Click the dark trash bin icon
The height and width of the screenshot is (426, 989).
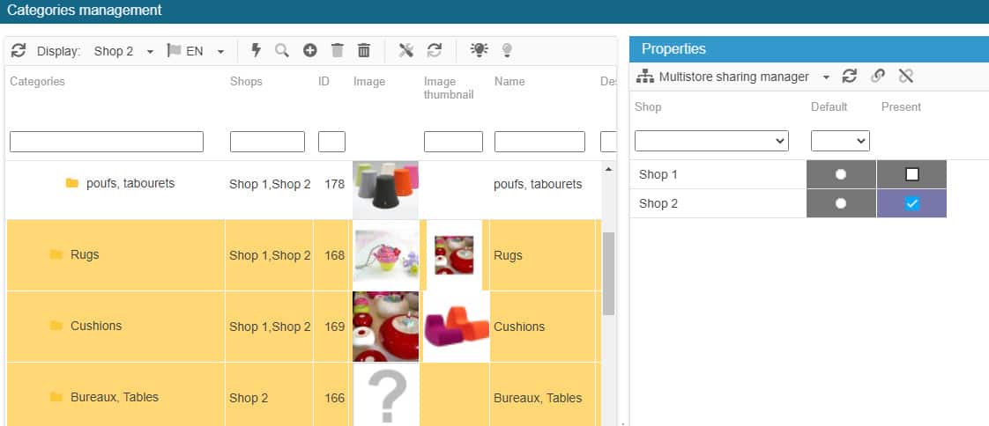point(363,50)
